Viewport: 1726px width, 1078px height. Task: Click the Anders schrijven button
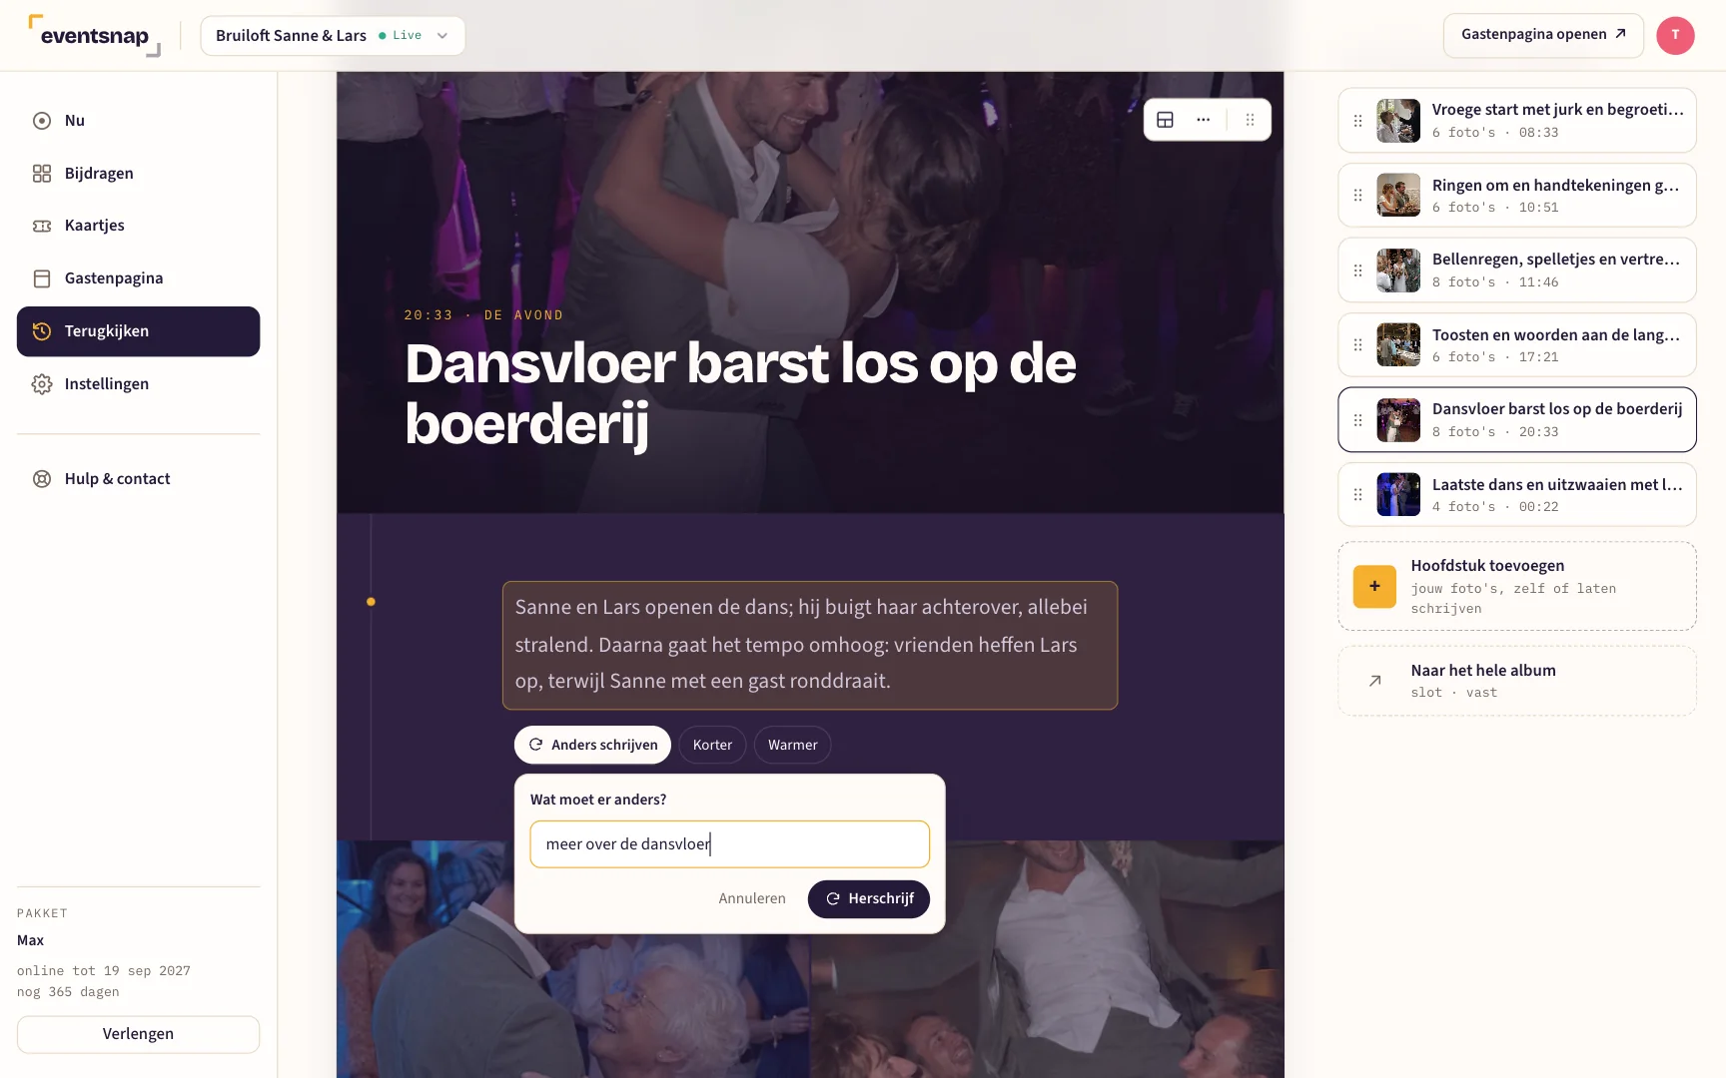[x=592, y=745]
